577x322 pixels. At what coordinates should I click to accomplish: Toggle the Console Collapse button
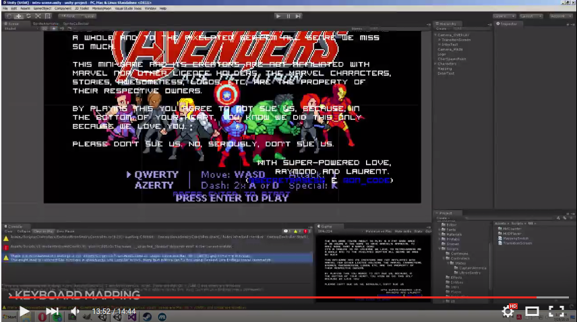pyautogui.click(x=24, y=231)
